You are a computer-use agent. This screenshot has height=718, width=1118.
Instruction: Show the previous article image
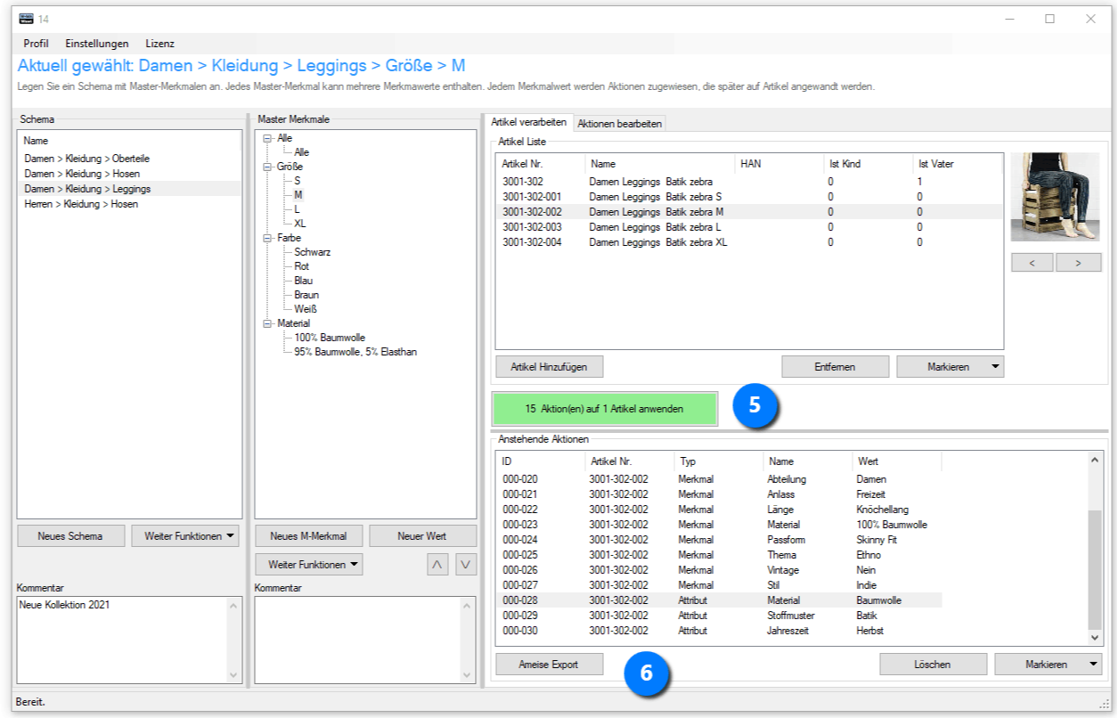1032,263
